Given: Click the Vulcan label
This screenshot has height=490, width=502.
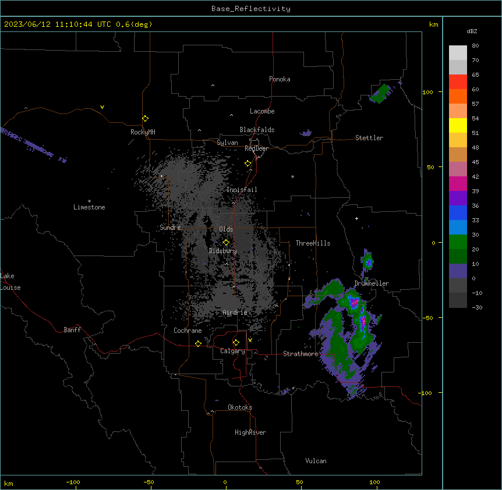Looking at the screenshot, I should coord(316,461).
